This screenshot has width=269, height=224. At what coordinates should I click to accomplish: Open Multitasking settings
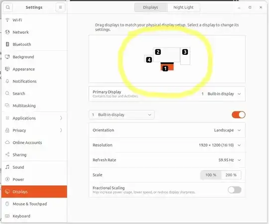(x=34, y=106)
